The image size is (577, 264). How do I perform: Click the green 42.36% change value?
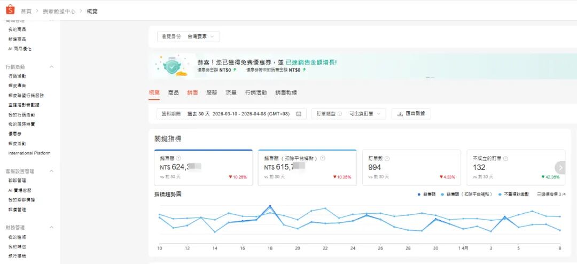click(x=550, y=177)
